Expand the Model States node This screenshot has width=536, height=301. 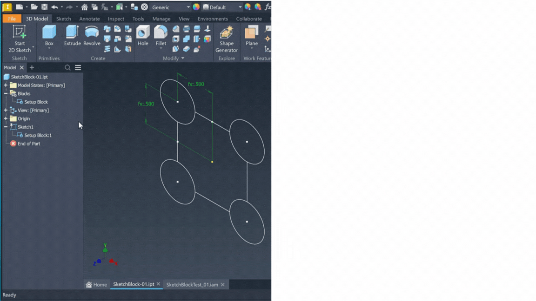coord(6,85)
